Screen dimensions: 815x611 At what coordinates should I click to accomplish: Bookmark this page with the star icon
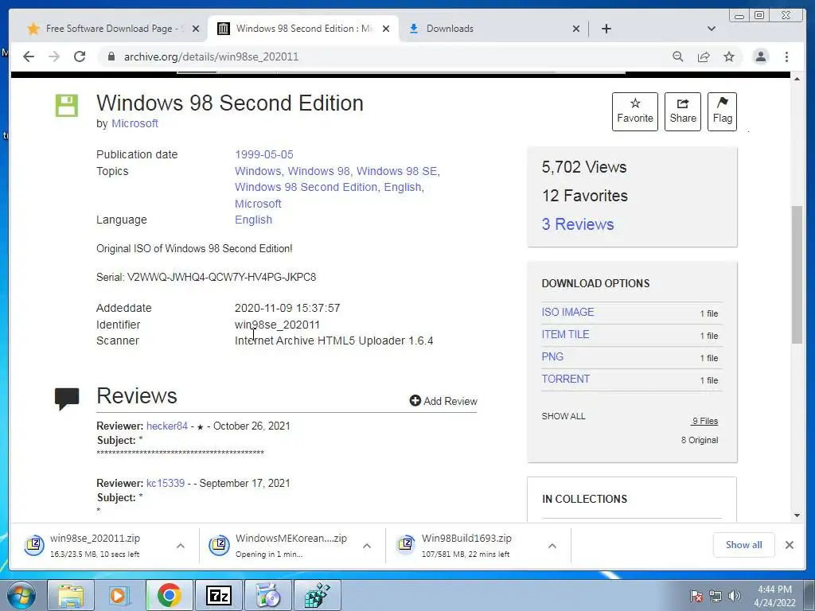[729, 56]
